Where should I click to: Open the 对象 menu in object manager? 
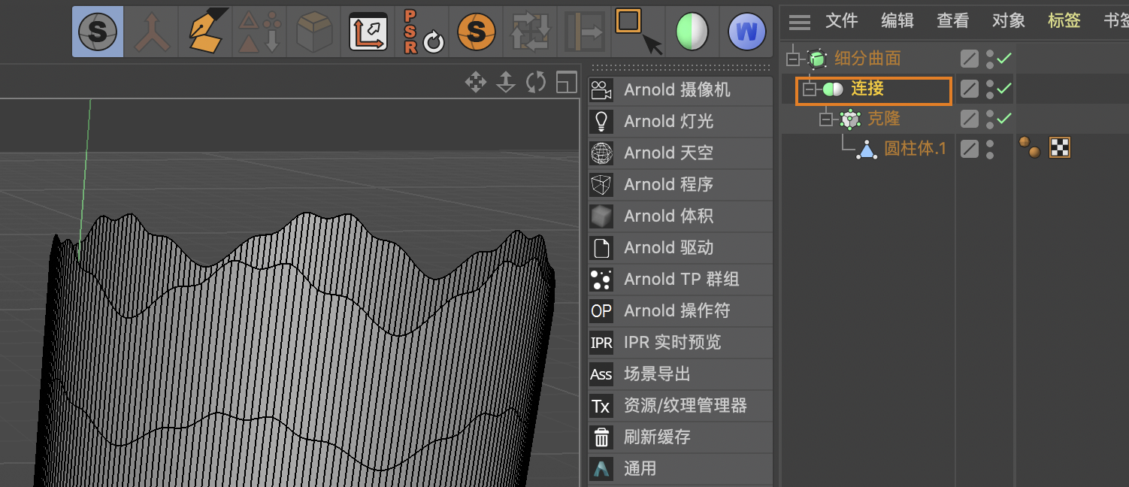(1009, 21)
